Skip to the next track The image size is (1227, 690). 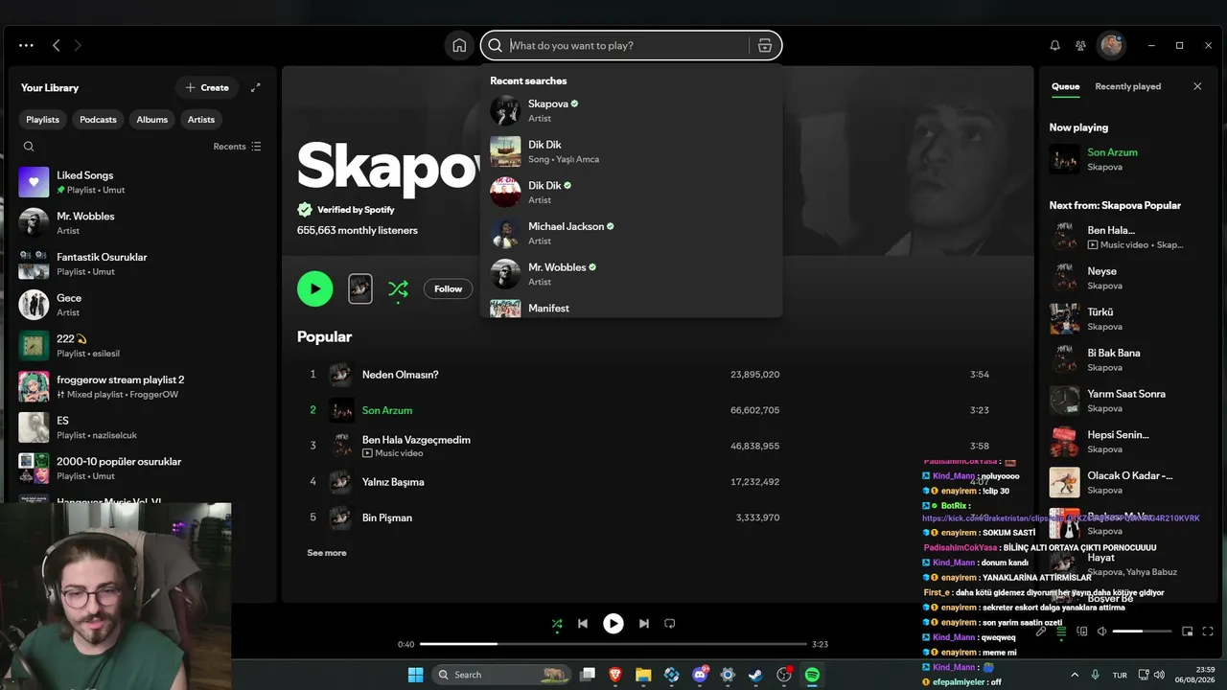tap(643, 624)
